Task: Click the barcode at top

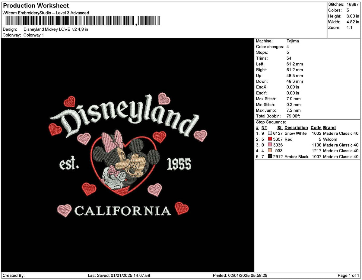Action: pyautogui.click(x=82, y=21)
